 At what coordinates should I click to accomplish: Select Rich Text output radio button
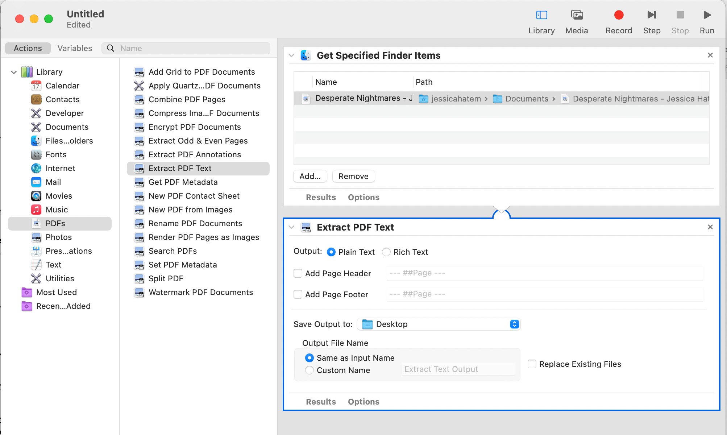(x=386, y=252)
